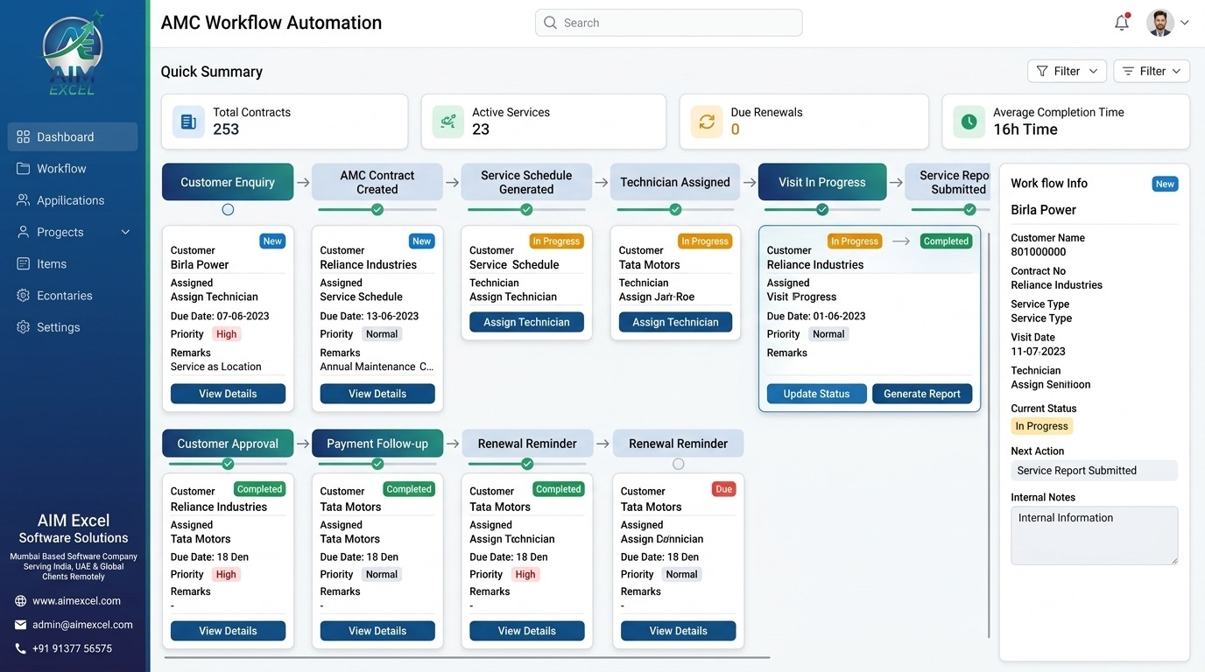Click the search magnifier icon

click(x=550, y=23)
